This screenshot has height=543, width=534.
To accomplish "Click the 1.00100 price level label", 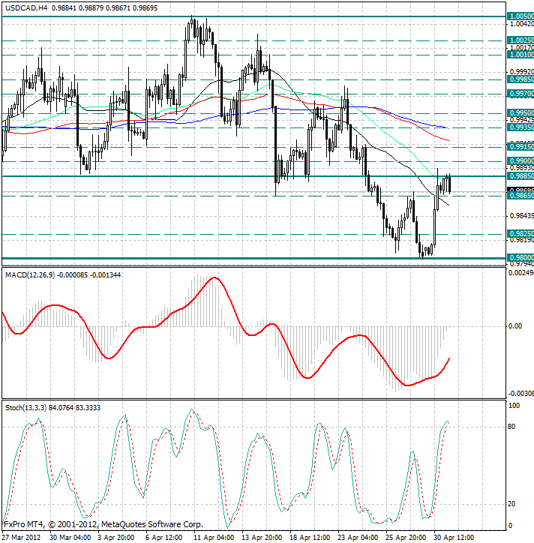I will point(520,55).
